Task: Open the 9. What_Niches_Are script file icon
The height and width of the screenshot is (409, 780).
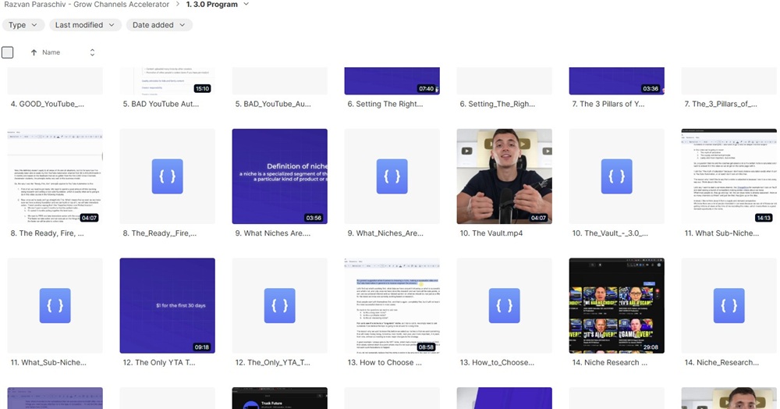Action: point(392,176)
